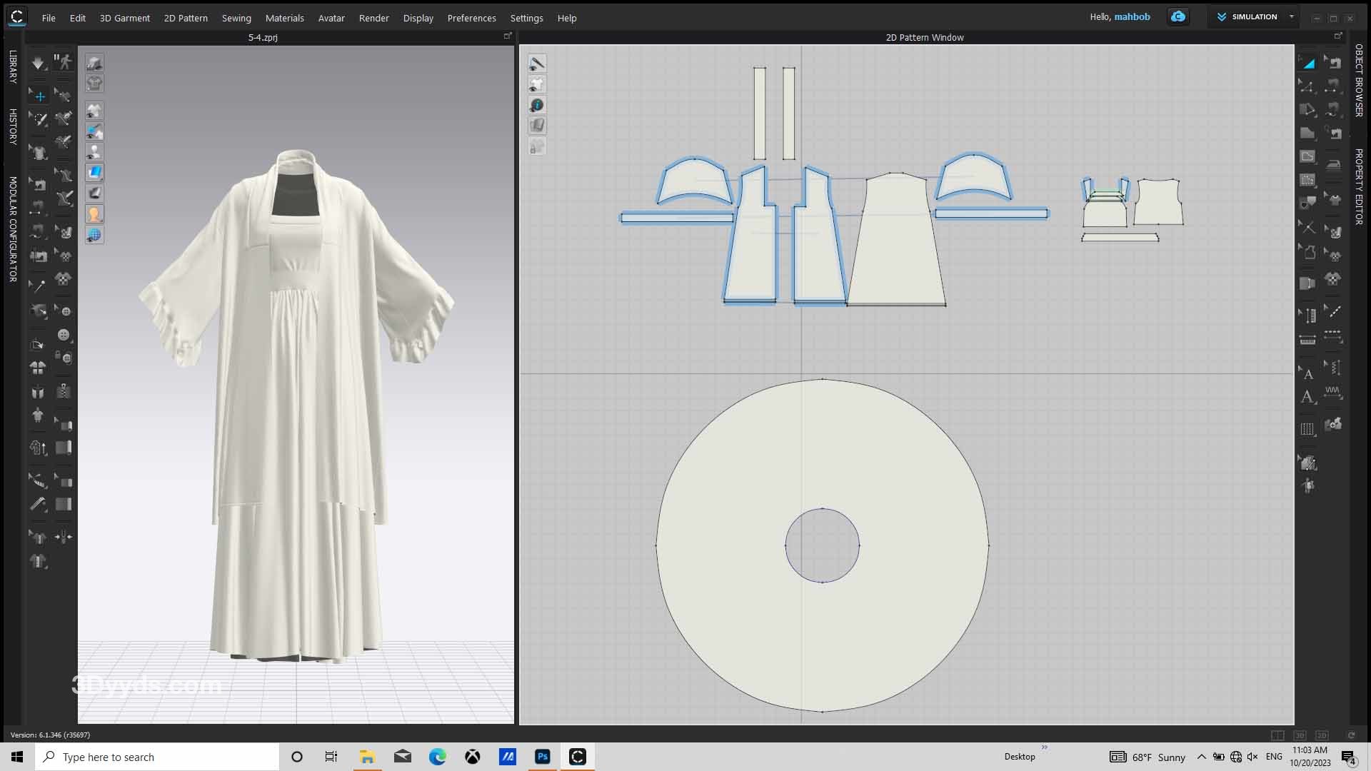1371x771 pixels.
Task: Click the mahbob username link
Action: pos(1132,17)
